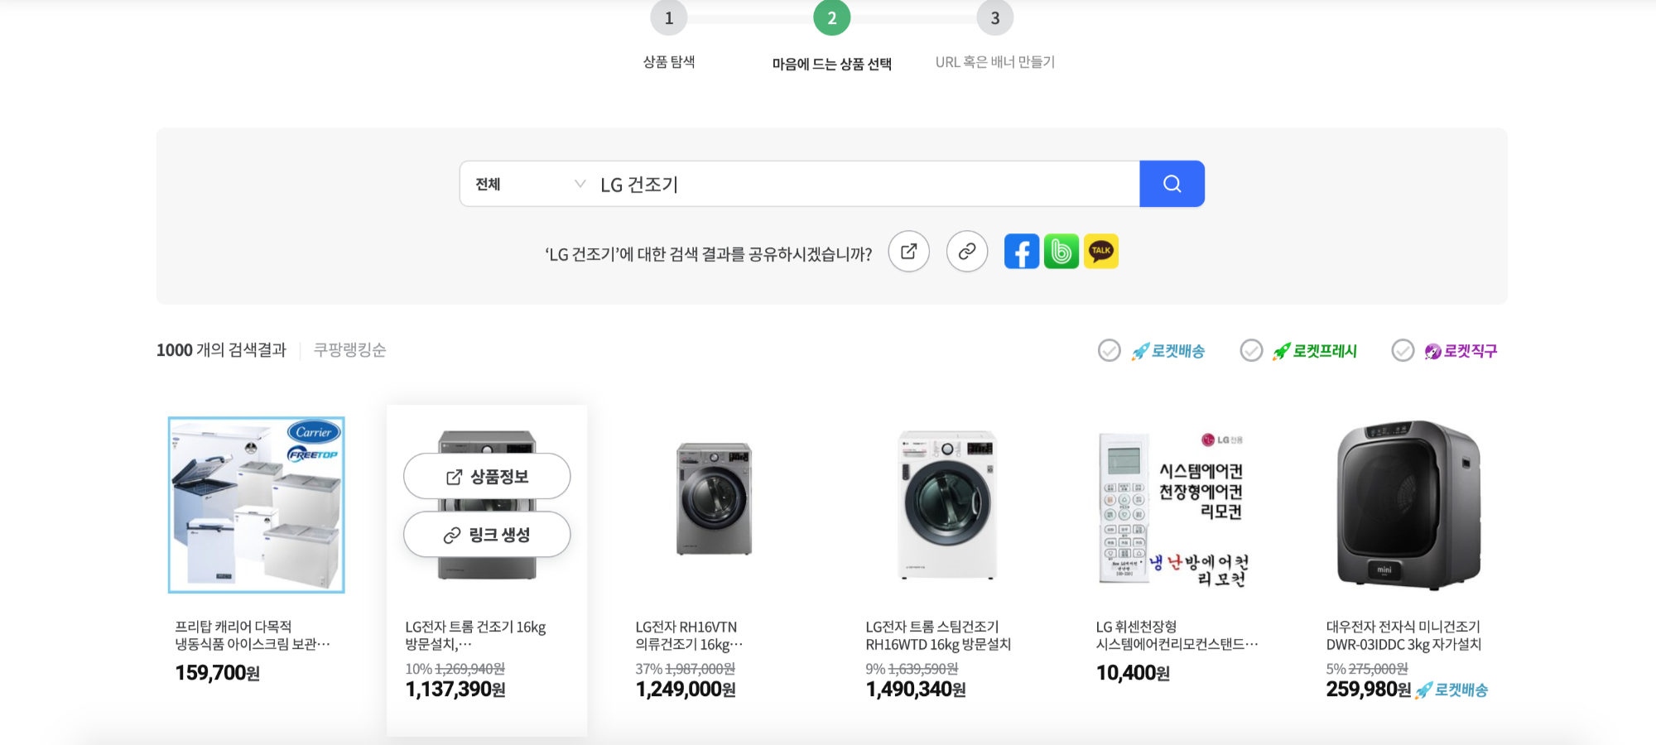This screenshot has height=745, width=1656.
Task: Focus the LG 건조기 search field
Action: point(865,184)
